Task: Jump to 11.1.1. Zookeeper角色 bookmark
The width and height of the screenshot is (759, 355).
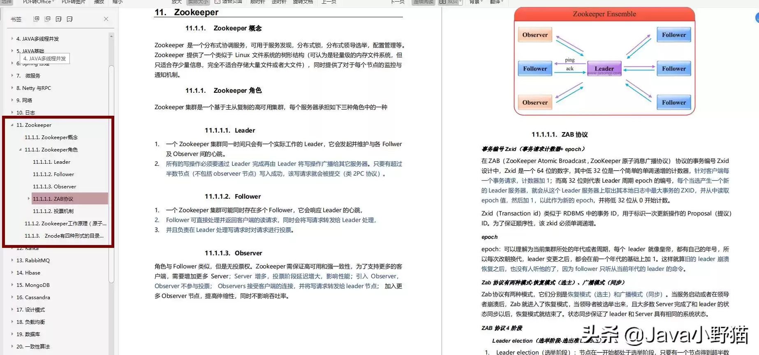Action: coord(51,149)
